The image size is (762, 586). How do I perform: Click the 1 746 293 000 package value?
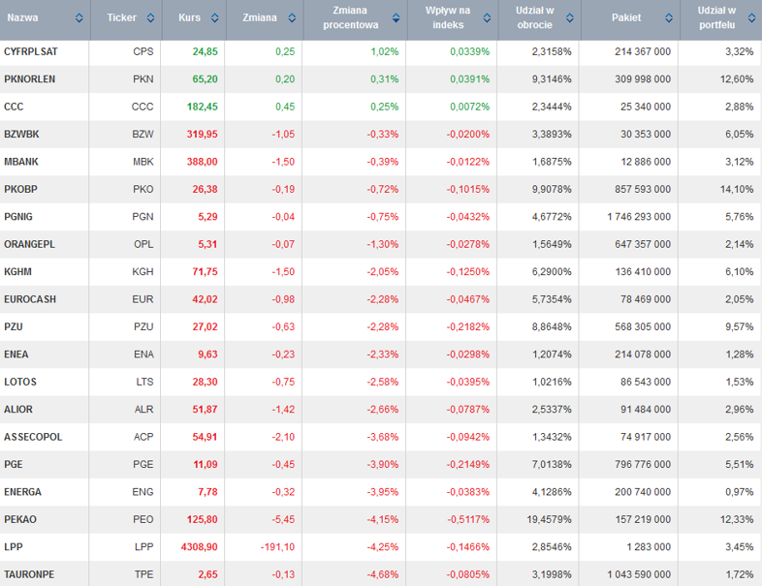(x=639, y=217)
